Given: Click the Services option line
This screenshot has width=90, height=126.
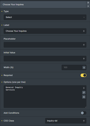Looking at the screenshot, I should point(10,90).
